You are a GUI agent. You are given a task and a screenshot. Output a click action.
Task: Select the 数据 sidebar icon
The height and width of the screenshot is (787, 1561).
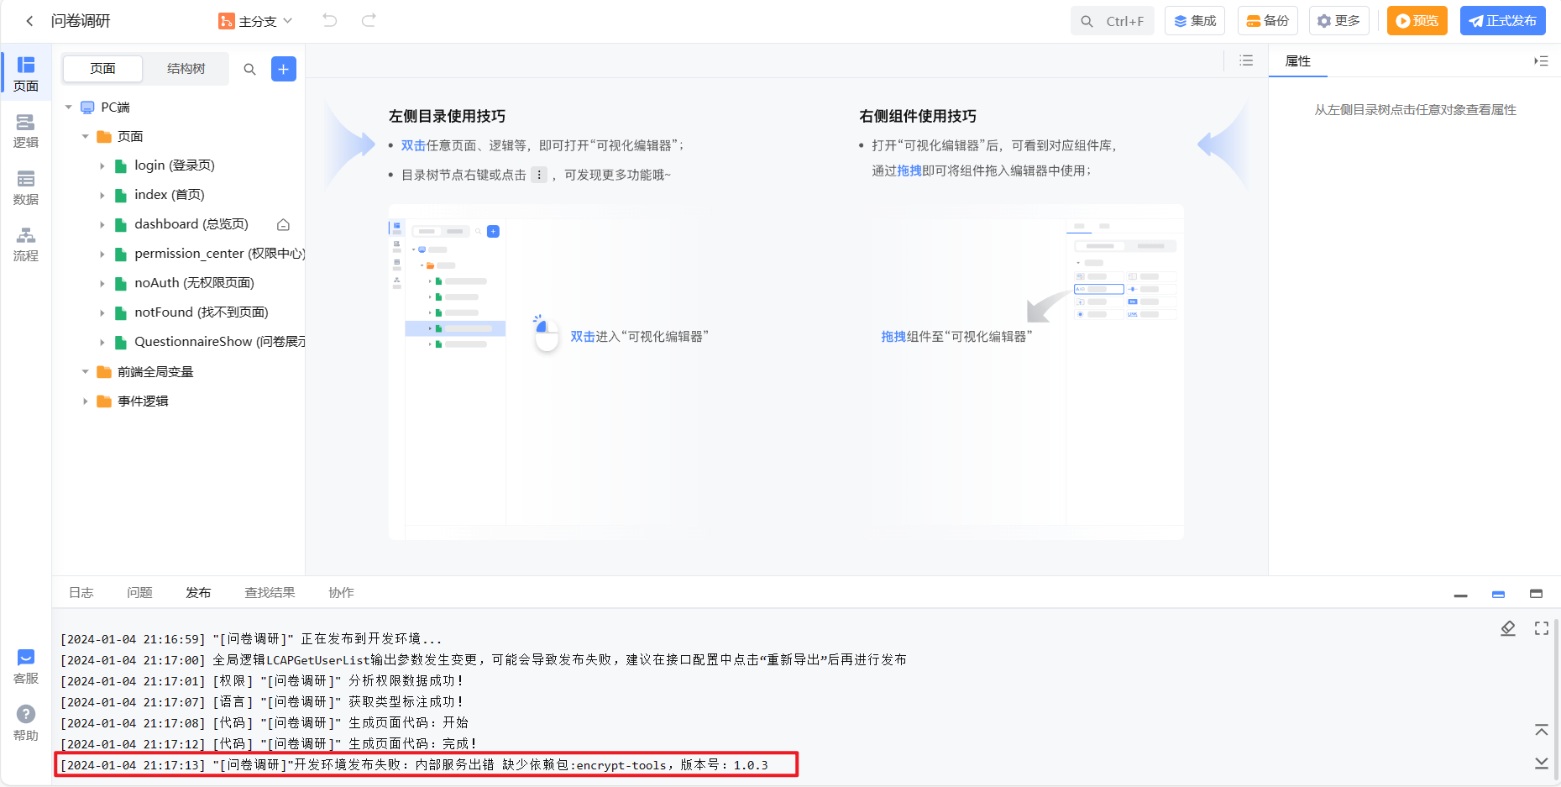(x=26, y=187)
